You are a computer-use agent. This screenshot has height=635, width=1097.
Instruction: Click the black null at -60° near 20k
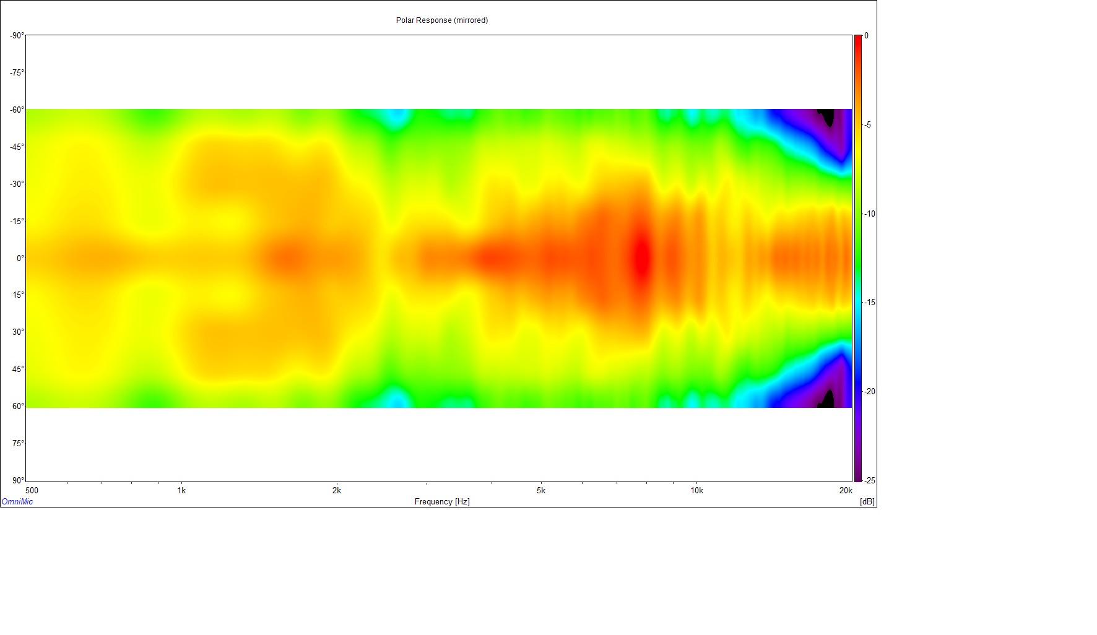[x=826, y=116]
